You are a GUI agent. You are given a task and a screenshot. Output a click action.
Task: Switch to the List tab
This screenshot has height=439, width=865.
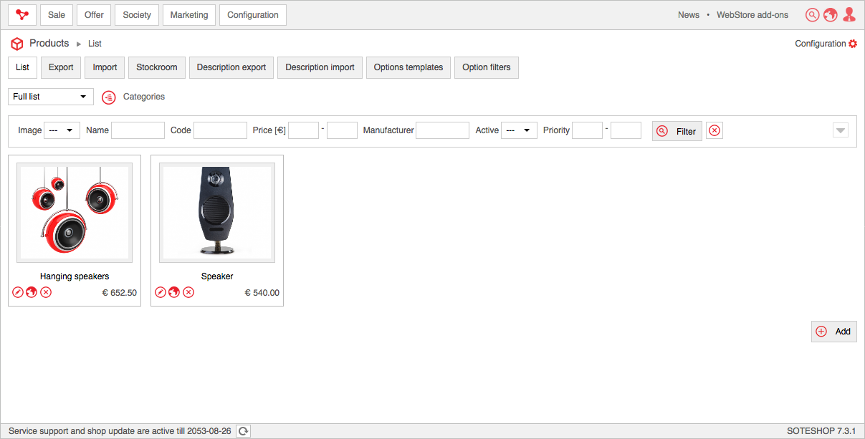pyautogui.click(x=23, y=67)
